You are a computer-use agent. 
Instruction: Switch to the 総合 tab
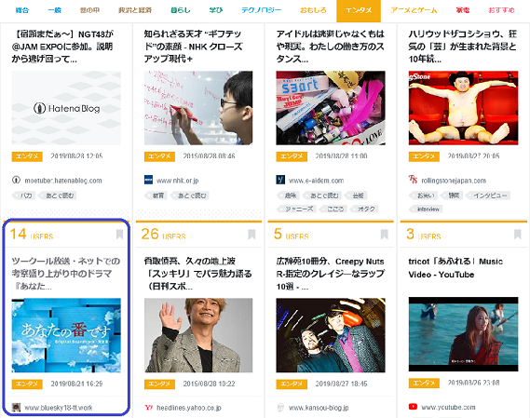(22, 10)
